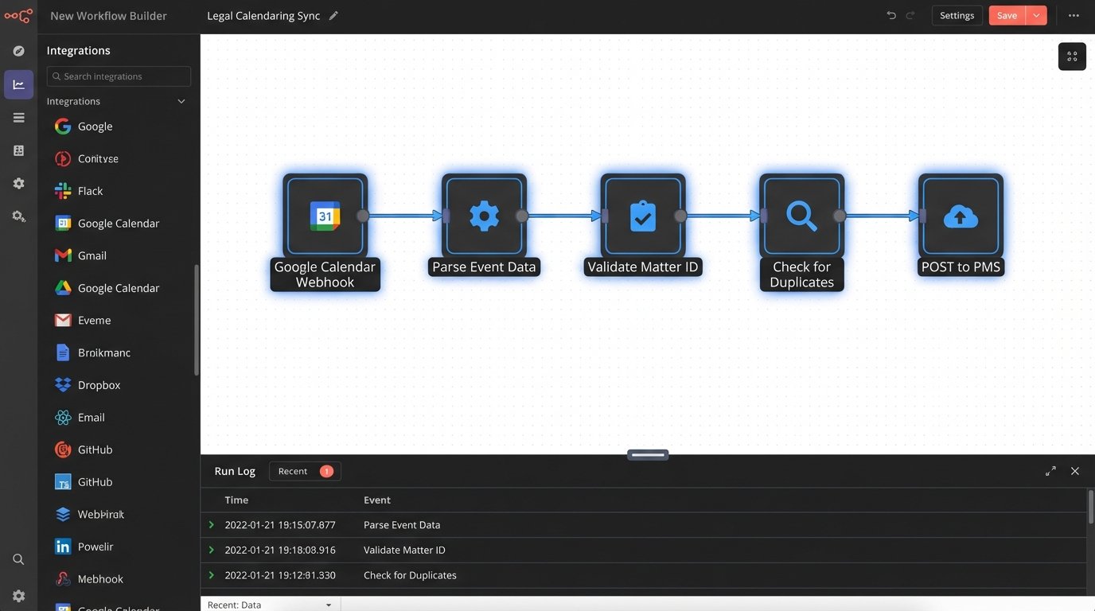Click the Search integrations field
This screenshot has width=1095, height=611.
118,76
